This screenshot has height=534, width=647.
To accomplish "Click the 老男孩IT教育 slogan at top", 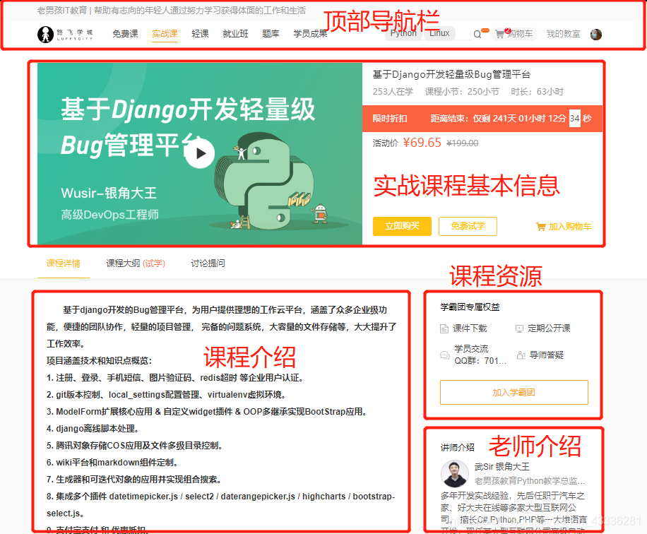I will [x=171, y=11].
